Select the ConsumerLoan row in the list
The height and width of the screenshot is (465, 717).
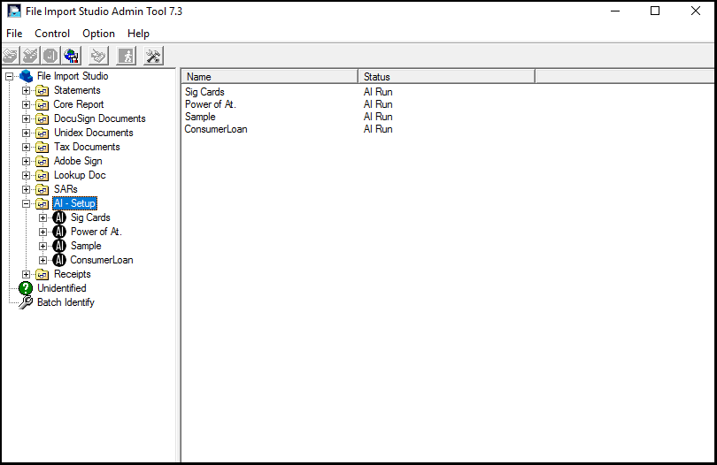[216, 129]
